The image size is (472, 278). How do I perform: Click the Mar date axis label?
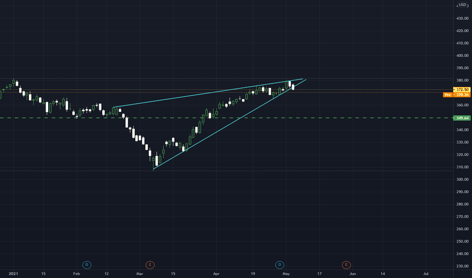(x=139, y=274)
